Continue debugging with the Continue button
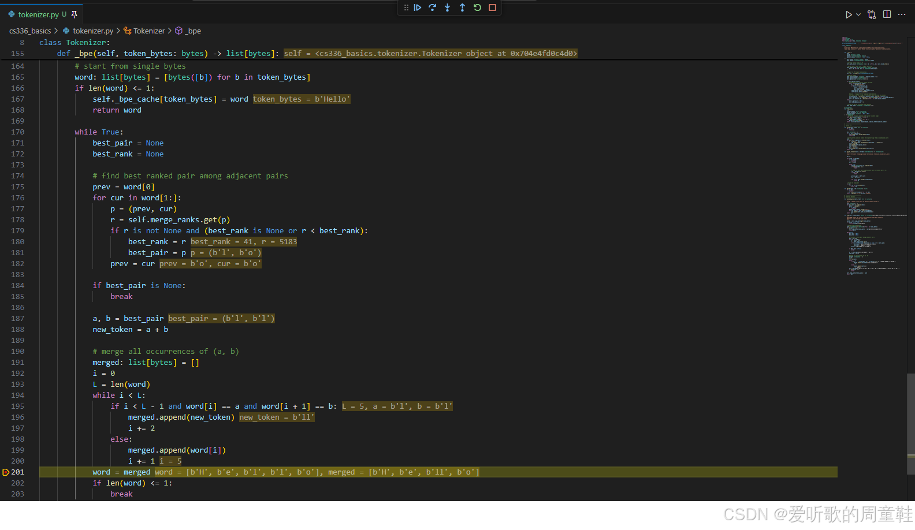The height and width of the screenshot is (530, 915). pos(417,8)
